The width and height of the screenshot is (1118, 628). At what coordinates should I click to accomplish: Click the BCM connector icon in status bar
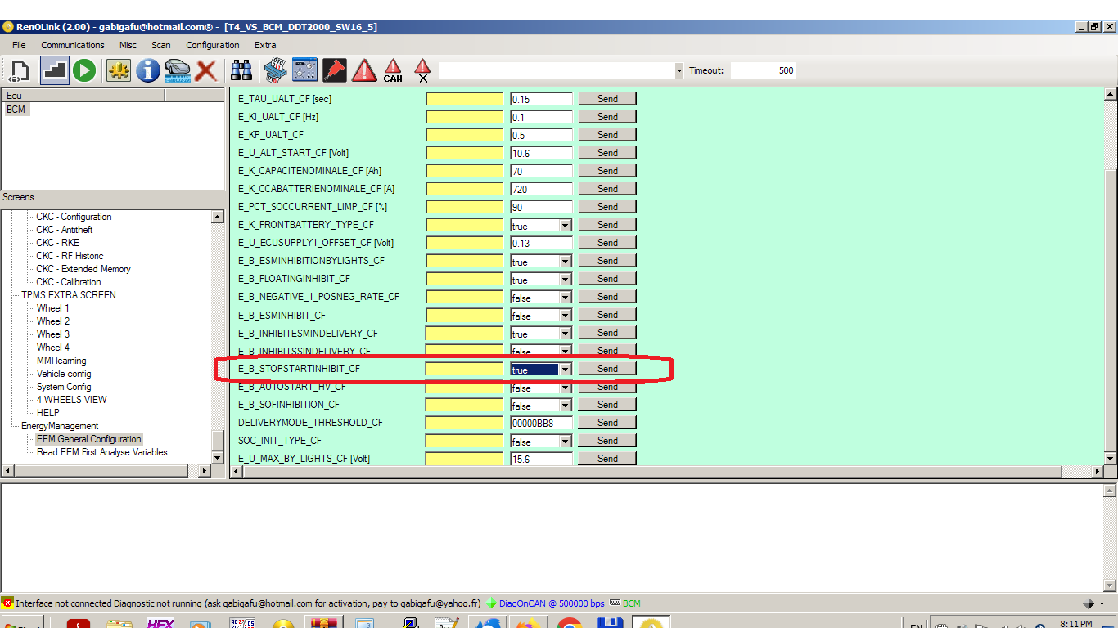[x=615, y=603]
